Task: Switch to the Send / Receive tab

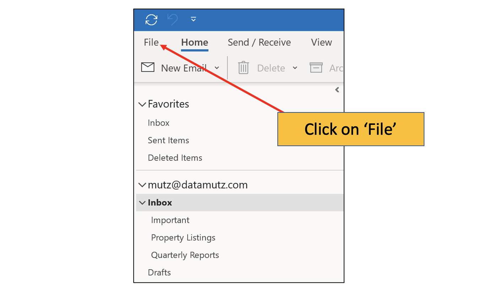Action: pos(259,42)
